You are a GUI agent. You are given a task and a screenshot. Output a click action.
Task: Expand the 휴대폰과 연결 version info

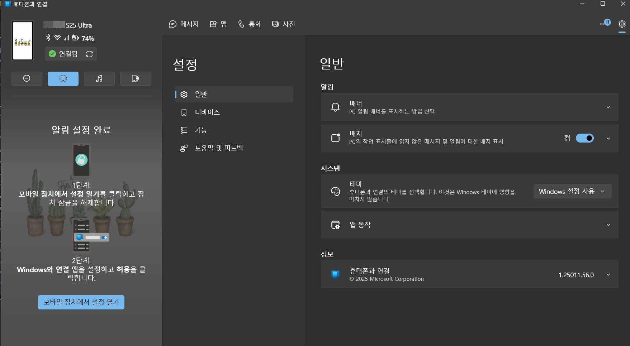tap(608, 274)
